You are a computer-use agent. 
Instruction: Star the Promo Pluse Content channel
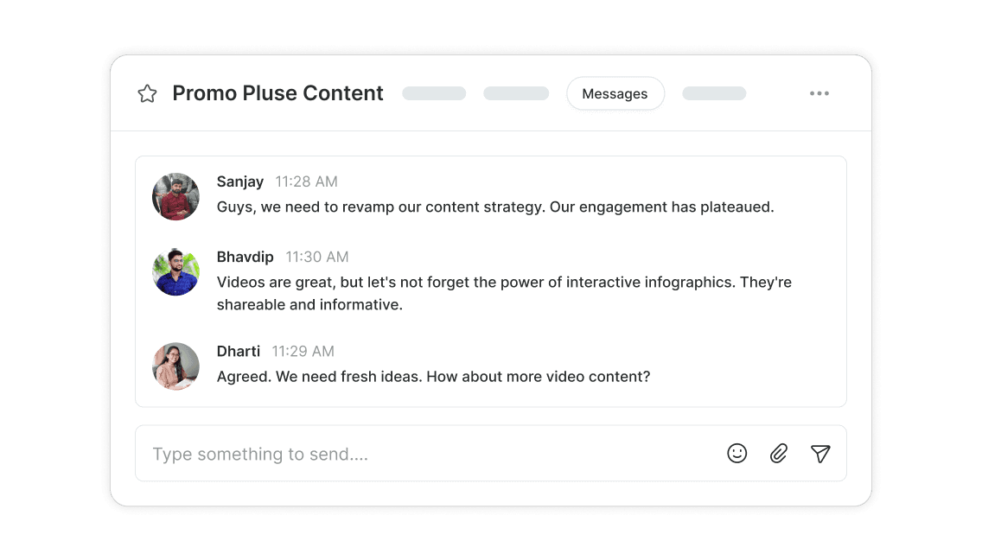pos(147,94)
